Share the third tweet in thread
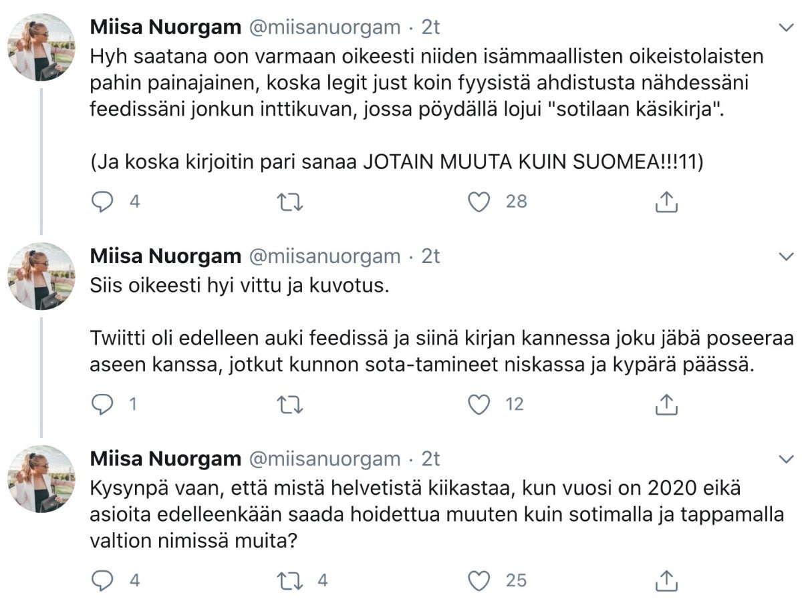Image resolution: width=812 pixels, height=607 pixels. (x=666, y=581)
